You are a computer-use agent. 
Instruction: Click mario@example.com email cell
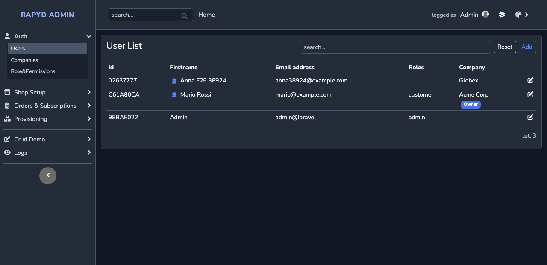303,94
